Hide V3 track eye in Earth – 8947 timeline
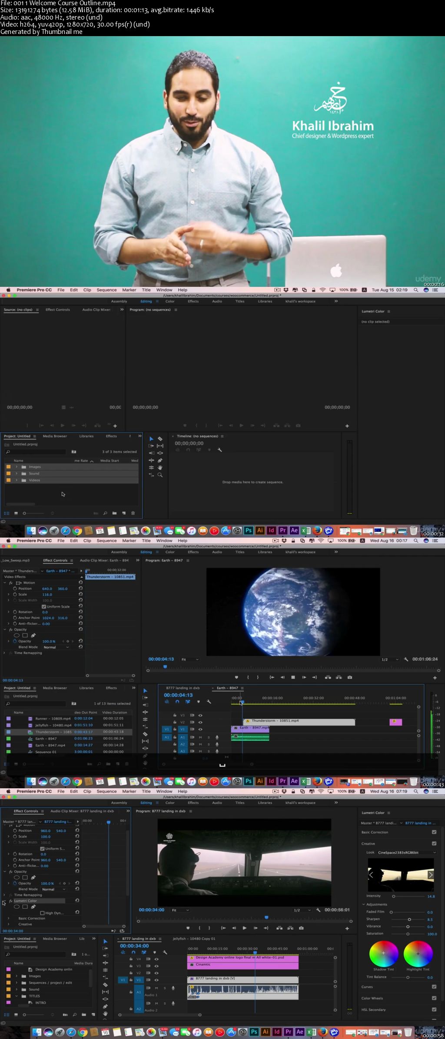 tap(200, 715)
